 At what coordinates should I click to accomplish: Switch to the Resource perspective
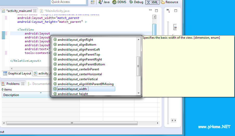[x=169, y=2]
